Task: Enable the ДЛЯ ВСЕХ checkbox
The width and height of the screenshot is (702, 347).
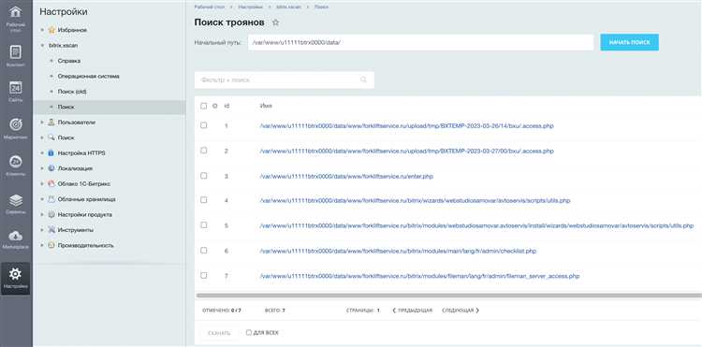Action: click(x=248, y=333)
